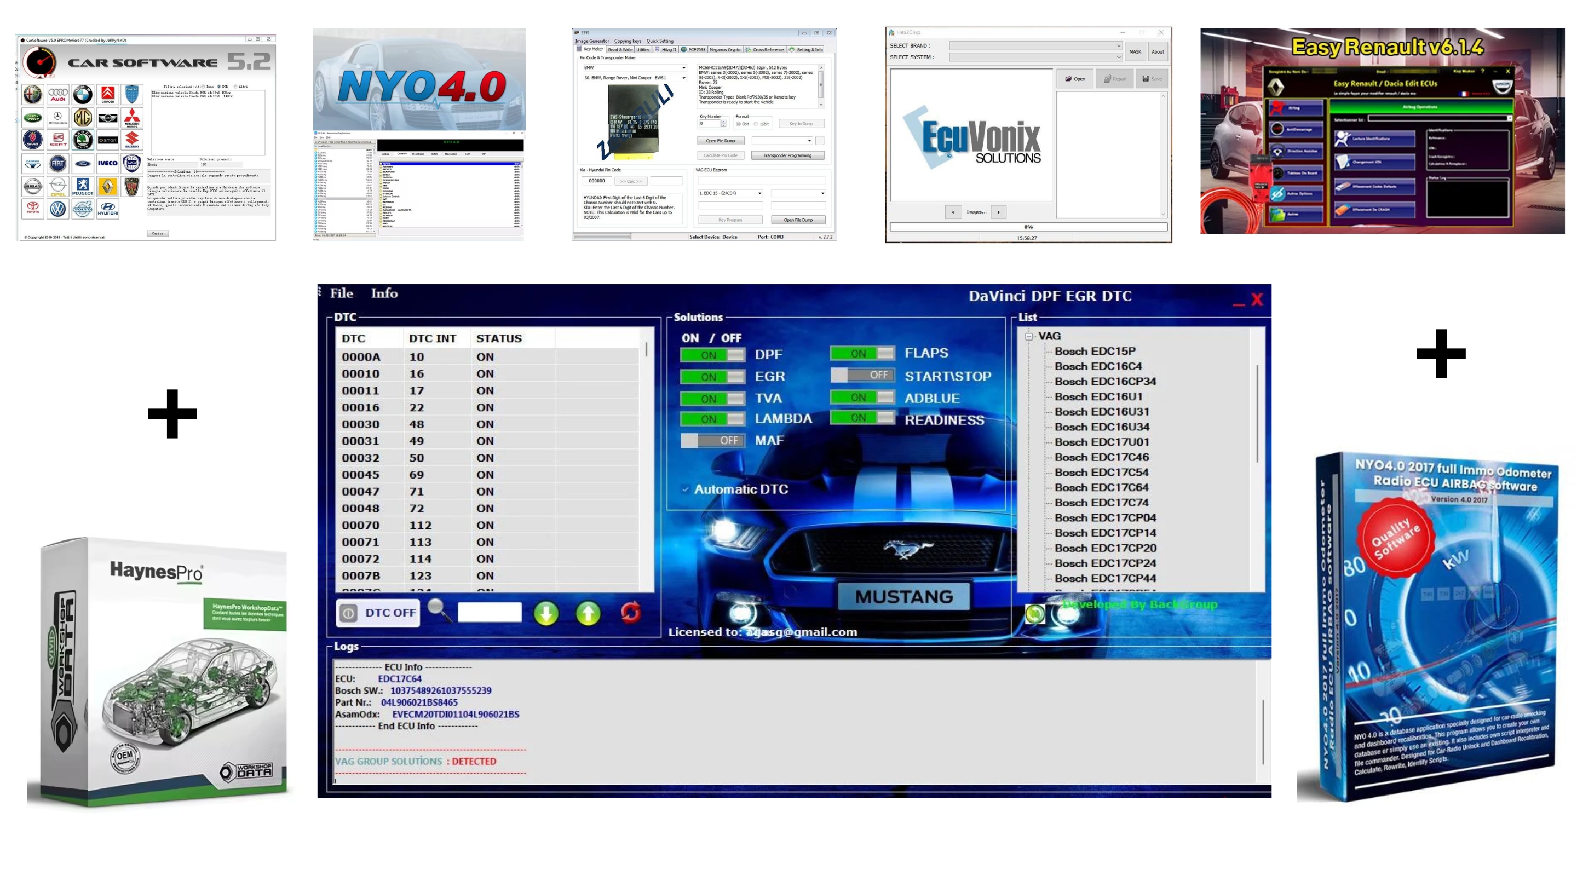Image resolution: width=1577 pixels, height=887 pixels.
Task: Choose the Volkswagen logo in CarSoftware
Action: pos(57,209)
